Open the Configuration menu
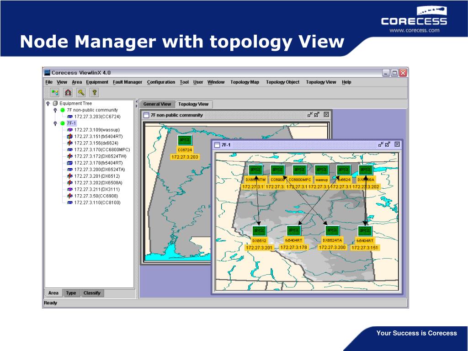468x351 pixels. pyautogui.click(x=161, y=82)
